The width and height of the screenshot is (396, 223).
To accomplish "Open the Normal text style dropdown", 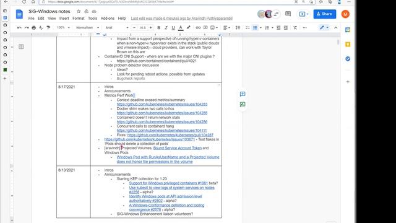I will pos(87,27).
